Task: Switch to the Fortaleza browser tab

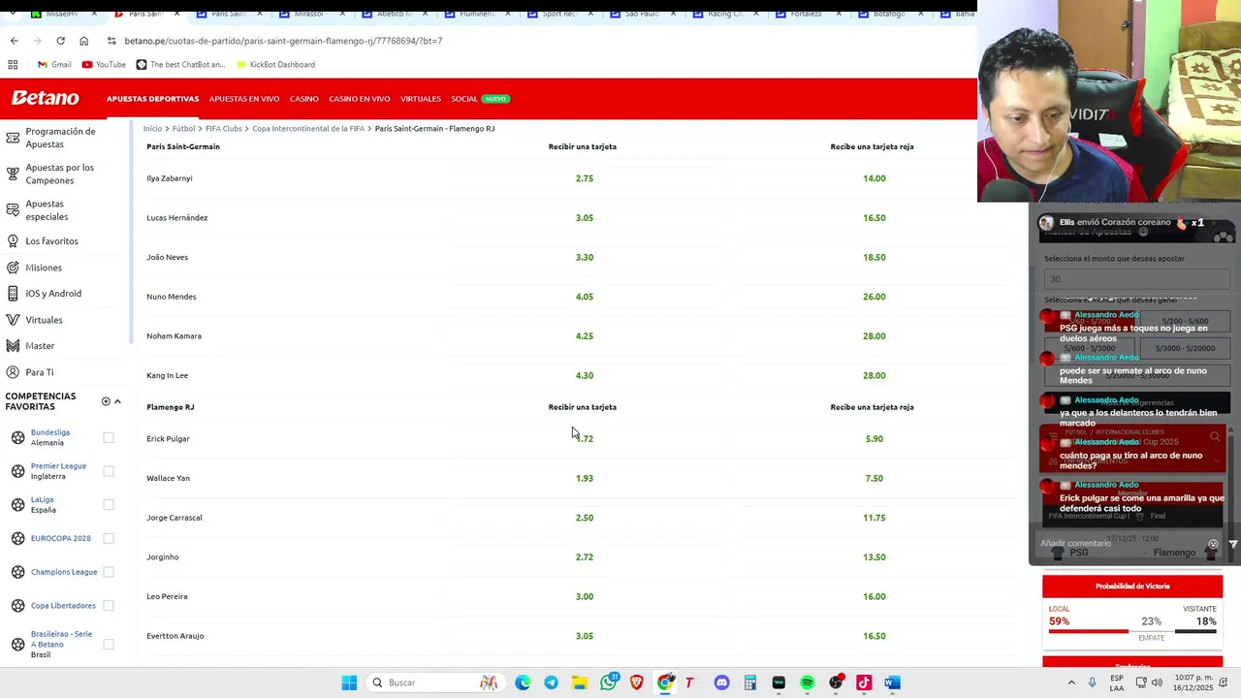Action: 807,14
